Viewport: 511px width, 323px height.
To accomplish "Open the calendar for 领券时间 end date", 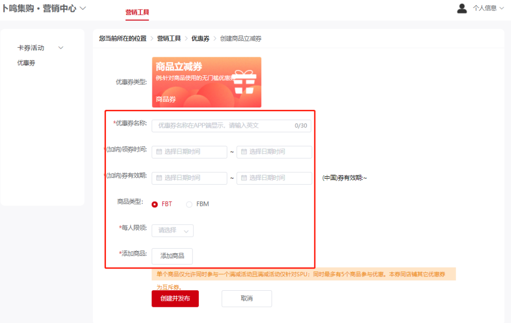I will pyautogui.click(x=274, y=152).
